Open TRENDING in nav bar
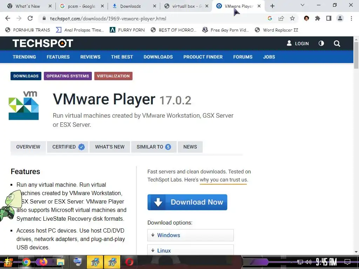359x269 pixels. point(24,57)
